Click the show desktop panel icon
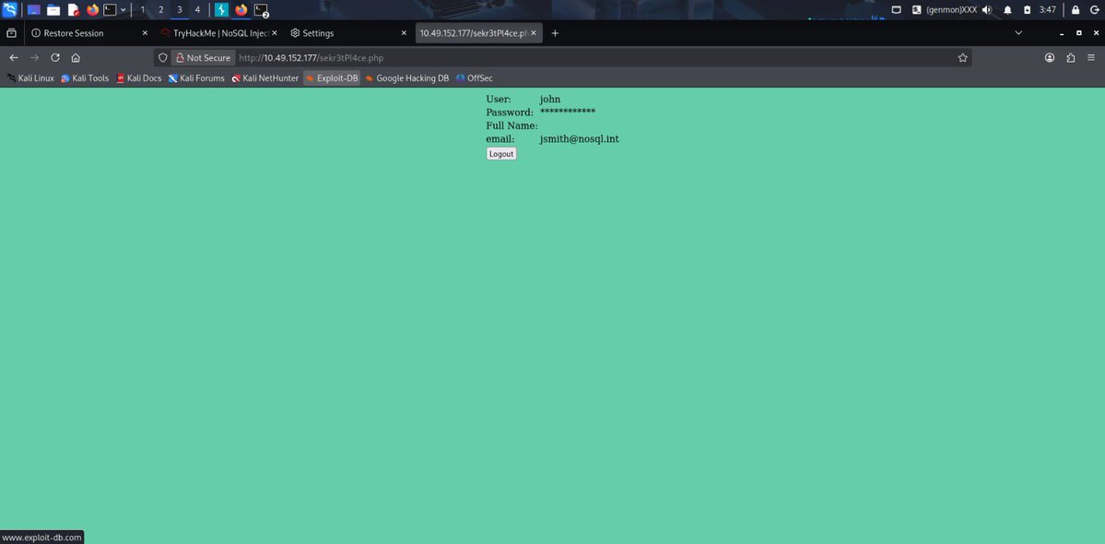 [33, 10]
